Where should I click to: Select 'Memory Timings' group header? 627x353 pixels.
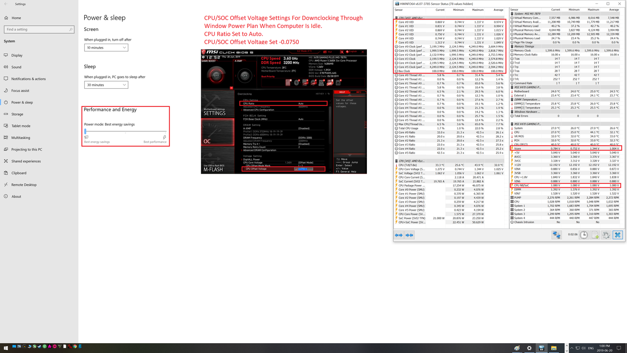coord(565,47)
